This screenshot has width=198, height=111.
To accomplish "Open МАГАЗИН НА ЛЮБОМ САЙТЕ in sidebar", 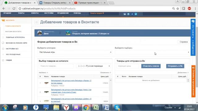I will [16, 43].
